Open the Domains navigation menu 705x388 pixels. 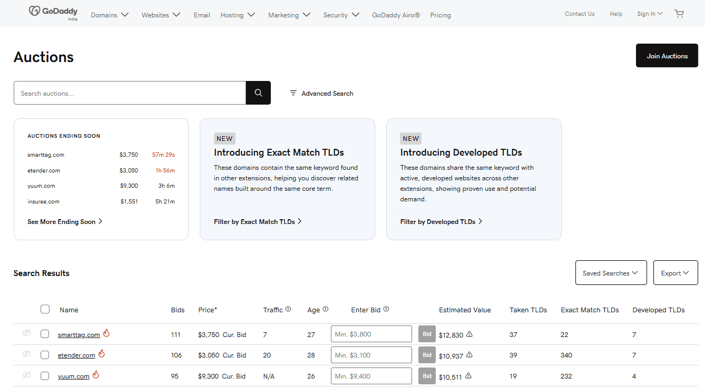pos(110,15)
